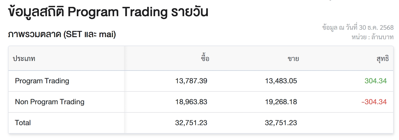
Task: Click the green net value 304.34
Action: (x=376, y=81)
